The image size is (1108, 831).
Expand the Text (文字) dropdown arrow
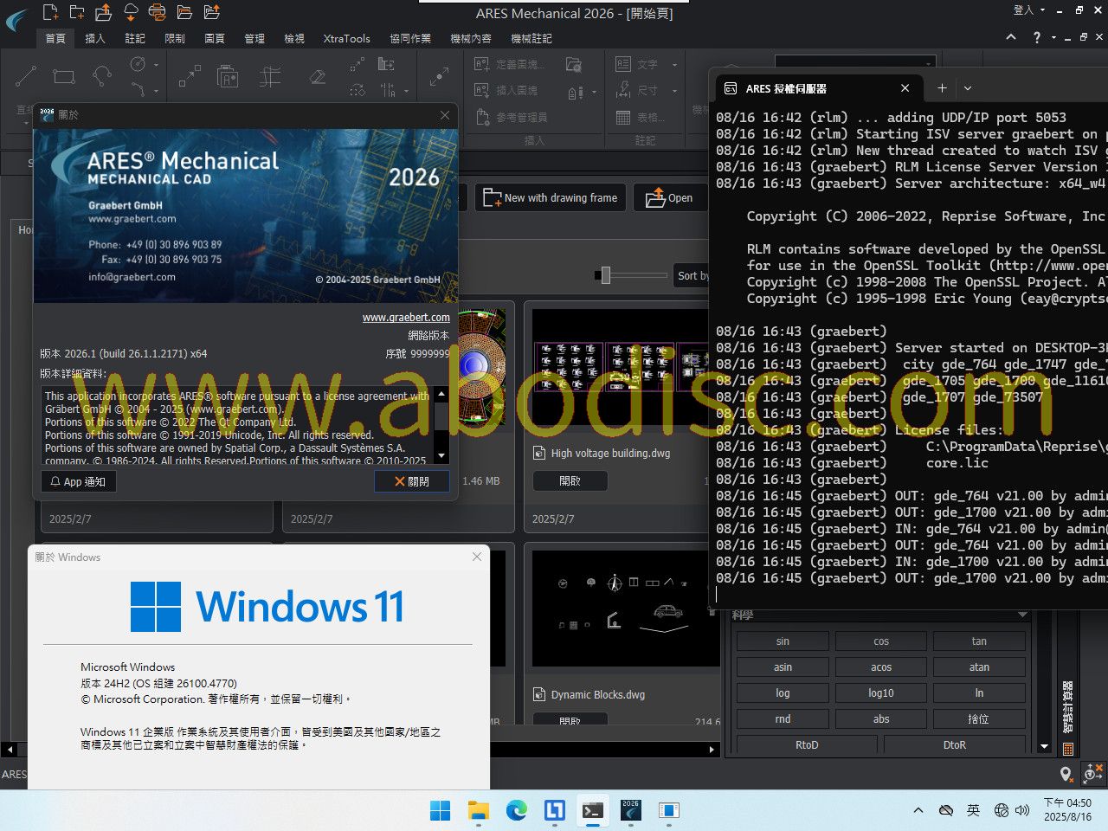pos(674,64)
